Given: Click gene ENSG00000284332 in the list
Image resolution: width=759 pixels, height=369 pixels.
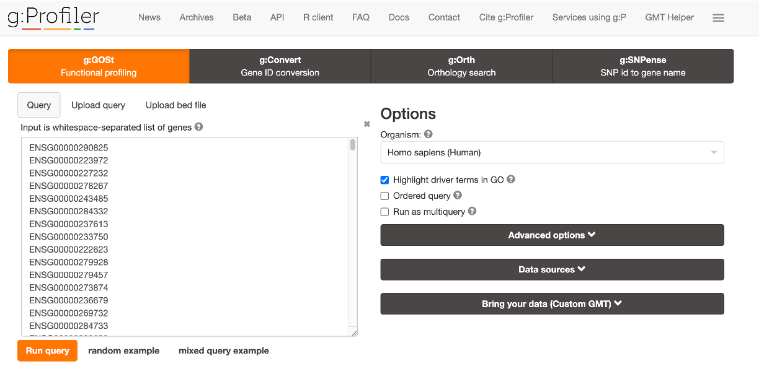Looking at the screenshot, I should 69,212.
